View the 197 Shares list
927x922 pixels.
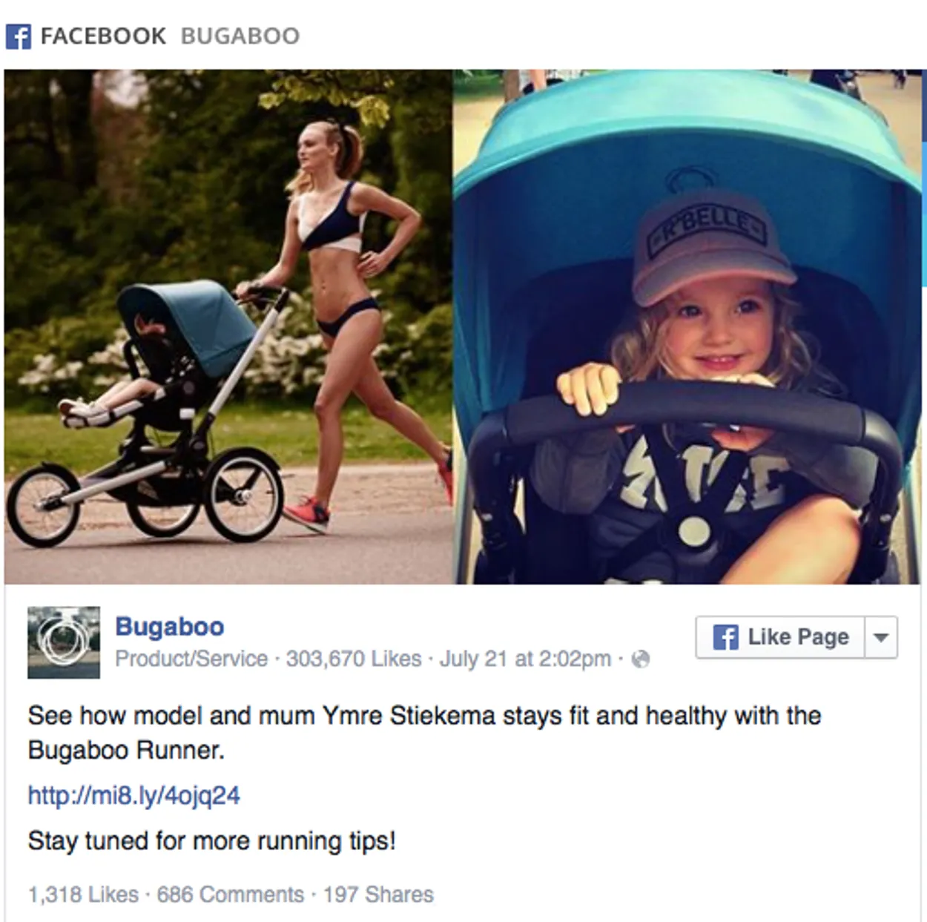[378, 895]
